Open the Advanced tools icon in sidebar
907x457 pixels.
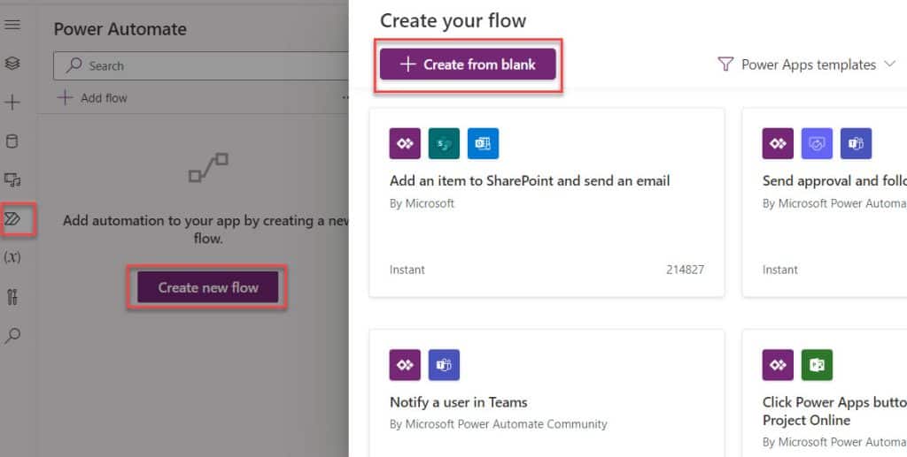coord(12,297)
